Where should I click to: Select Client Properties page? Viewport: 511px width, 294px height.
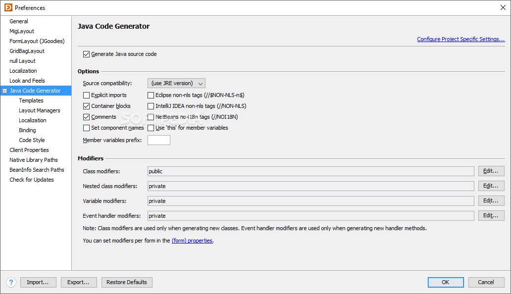click(x=29, y=150)
